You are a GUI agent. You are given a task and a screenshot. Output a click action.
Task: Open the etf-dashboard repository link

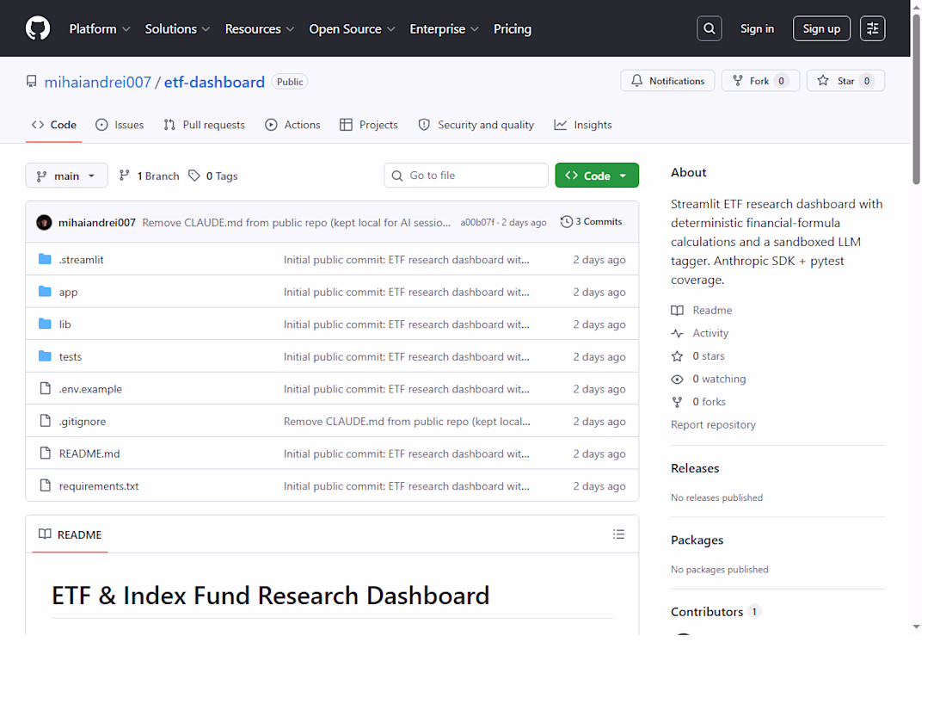214,82
